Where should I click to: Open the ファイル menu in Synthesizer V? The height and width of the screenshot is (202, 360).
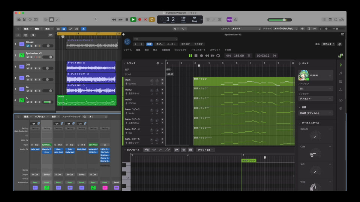point(127,50)
